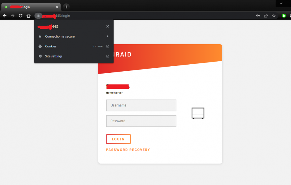This screenshot has height=185, width=291.
Task: Click the cookie icon in popup
Action: [40, 46]
